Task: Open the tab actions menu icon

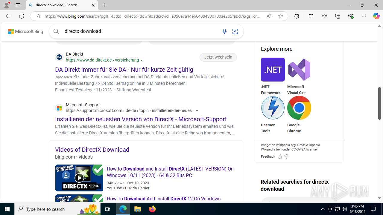Action: point(18,5)
